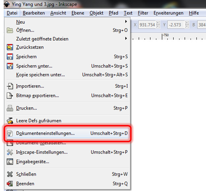The height and width of the screenshot is (191, 206).
Task: Increase the Y value with up arrow
Action: point(187,23)
